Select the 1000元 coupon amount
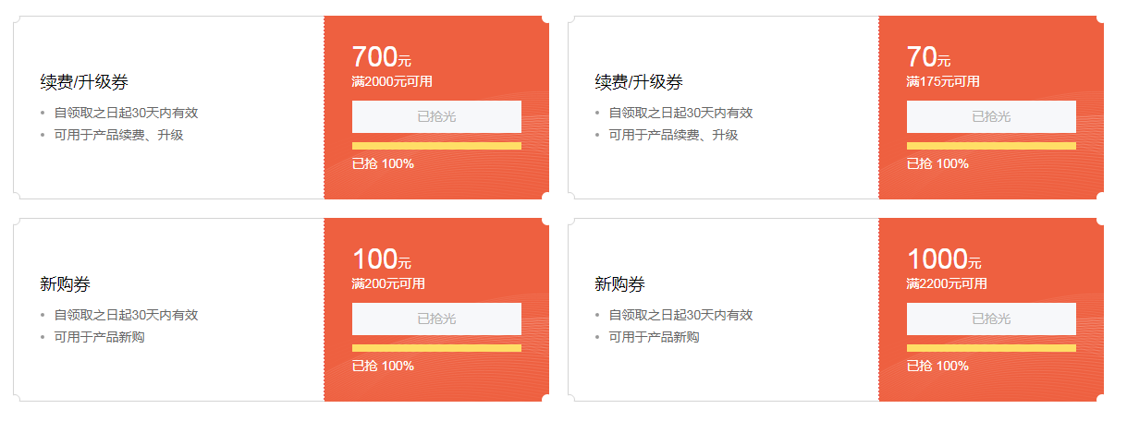Image resolution: width=1127 pixels, height=421 pixels. click(x=944, y=259)
